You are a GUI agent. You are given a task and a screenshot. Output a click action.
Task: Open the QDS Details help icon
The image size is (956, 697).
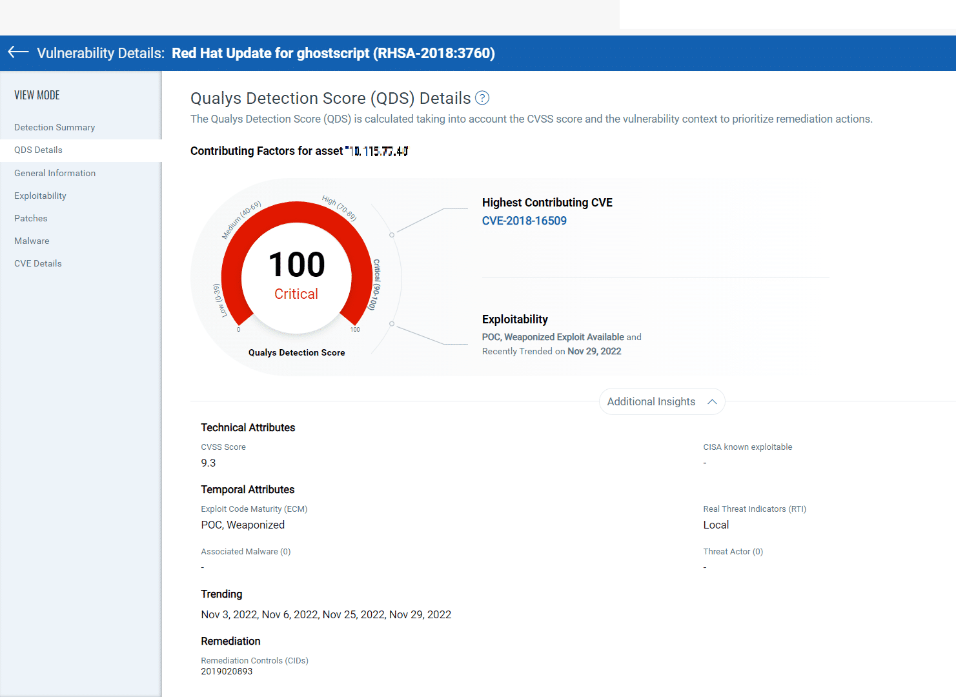pyautogui.click(x=482, y=98)
